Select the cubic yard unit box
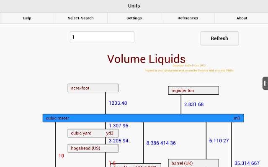This screenshot has width=268, height=167. coord(93,133)
